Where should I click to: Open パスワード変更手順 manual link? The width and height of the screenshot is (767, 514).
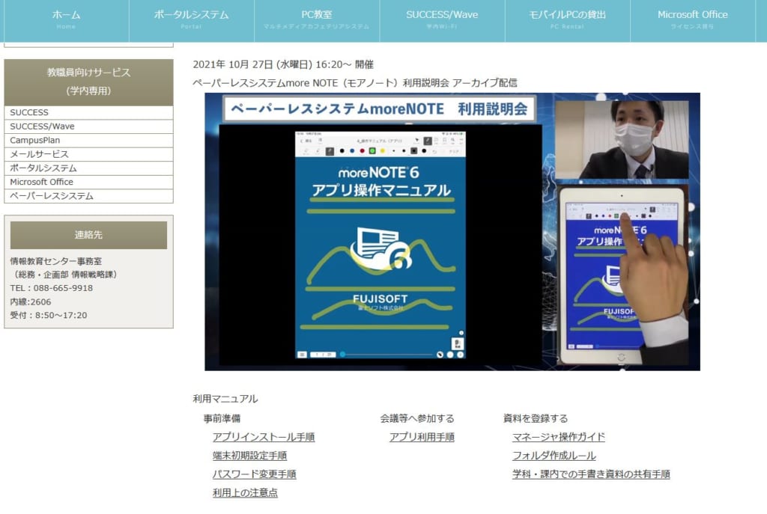(255, 474)
